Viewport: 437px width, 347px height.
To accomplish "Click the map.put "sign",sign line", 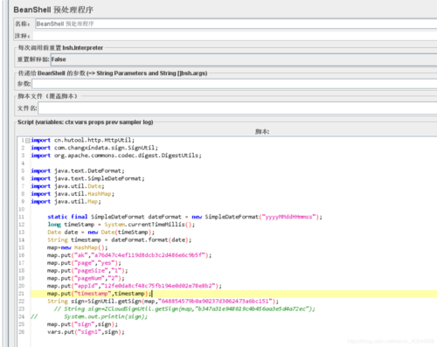I will pos(82,324).
